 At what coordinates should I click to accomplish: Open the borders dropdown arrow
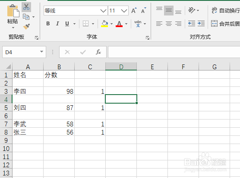pyautogui.click(x=93, y=24)
